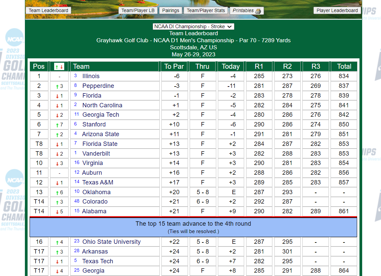Click the green up arrow in Pepperdine row
The image size is (381, 276).
pos(58,86)
